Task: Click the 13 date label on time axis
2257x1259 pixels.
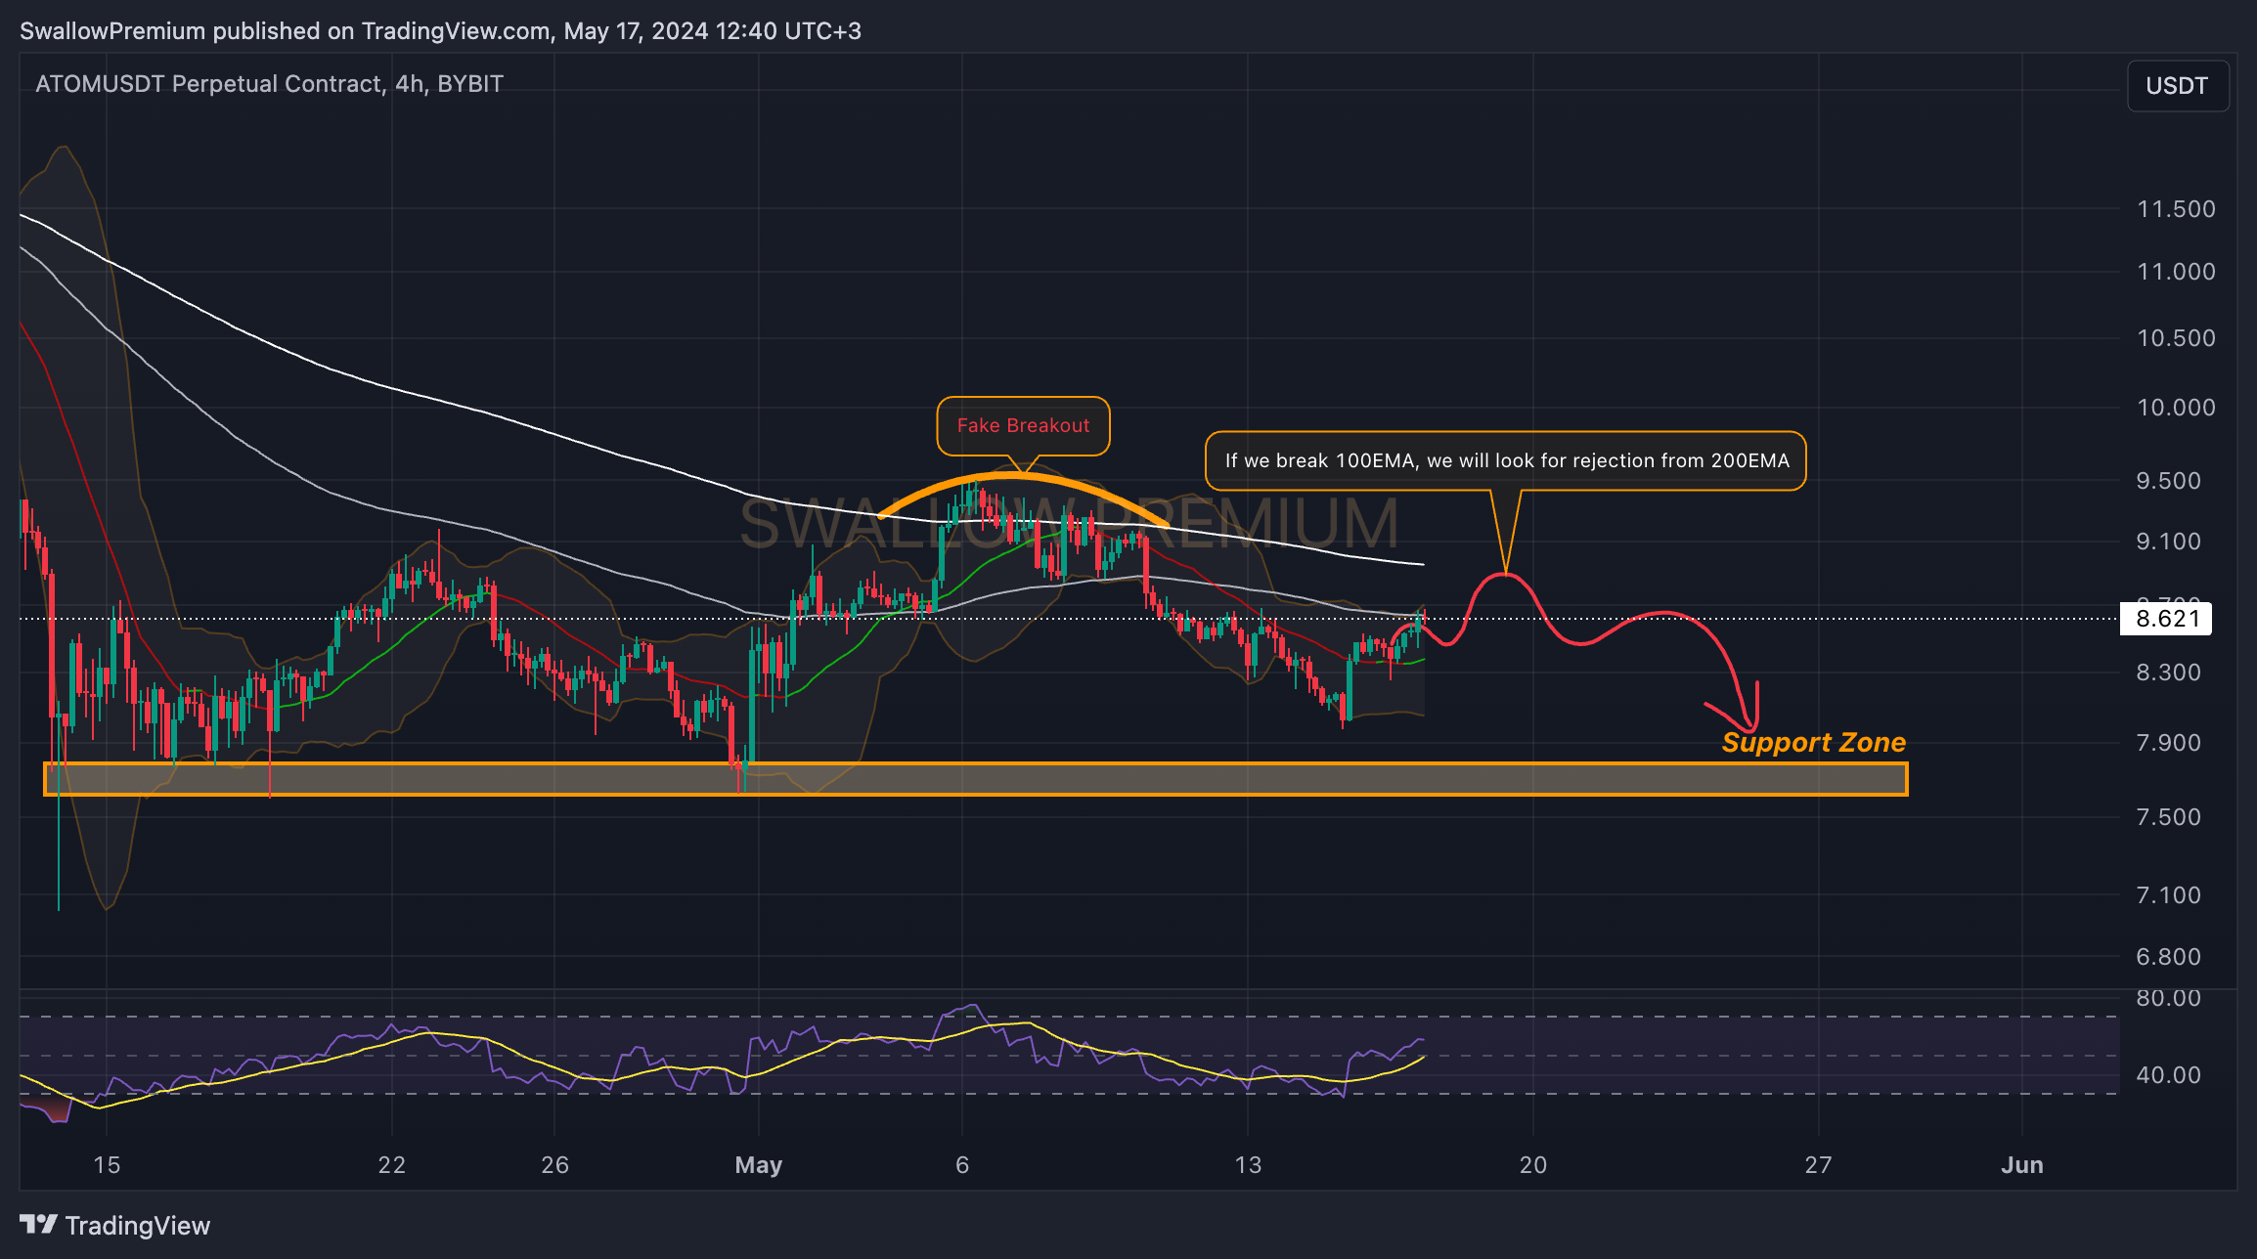Action: point(1248,1165)
